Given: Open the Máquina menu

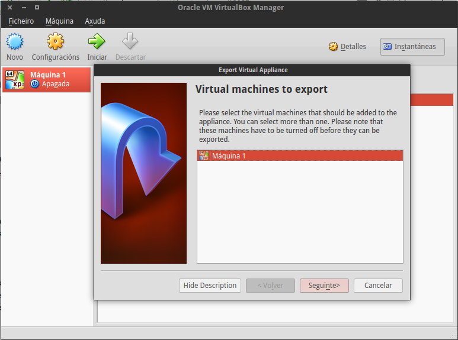Looking at the screenshot, I should click(x=59, y=21).
